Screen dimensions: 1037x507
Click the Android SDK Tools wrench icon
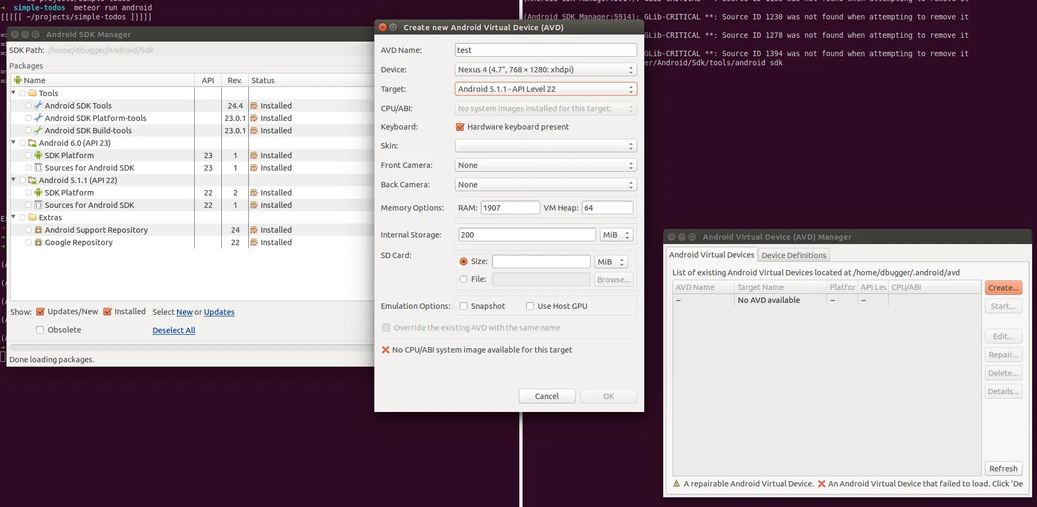coord(38,106)
